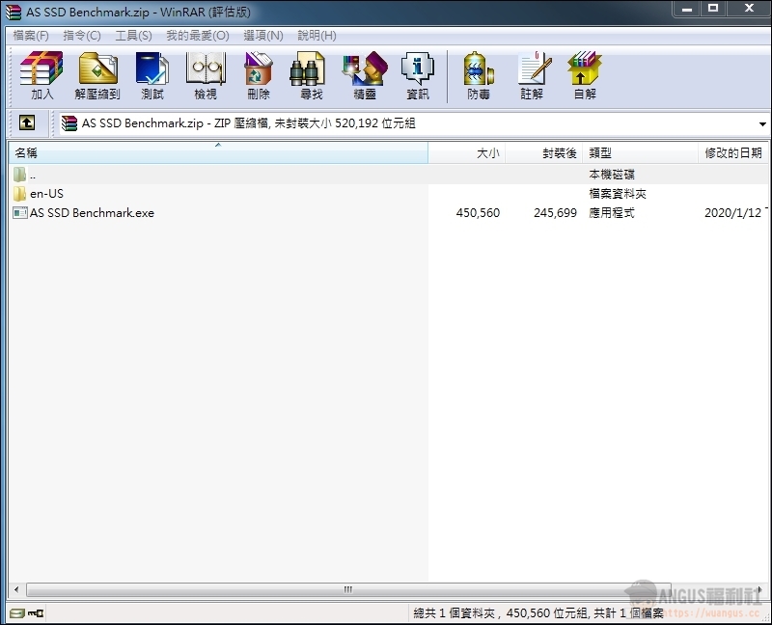The image size is (772, 625).
Task: Show archive 資訊 (Info) icon
Action: coord(417,75)
